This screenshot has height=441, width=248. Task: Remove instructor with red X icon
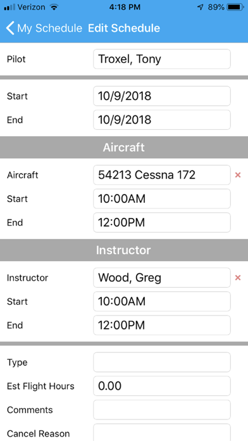[x=238, y=278]
